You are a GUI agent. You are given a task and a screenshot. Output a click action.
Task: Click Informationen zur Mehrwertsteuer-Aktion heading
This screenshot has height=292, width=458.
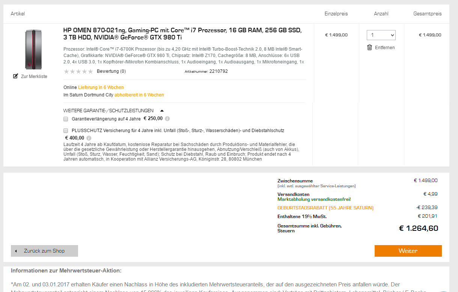tap(66, 271)
